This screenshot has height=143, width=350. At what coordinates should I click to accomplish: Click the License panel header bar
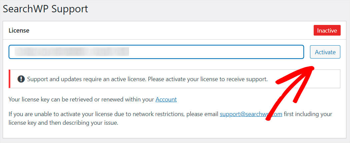point(175,30)
